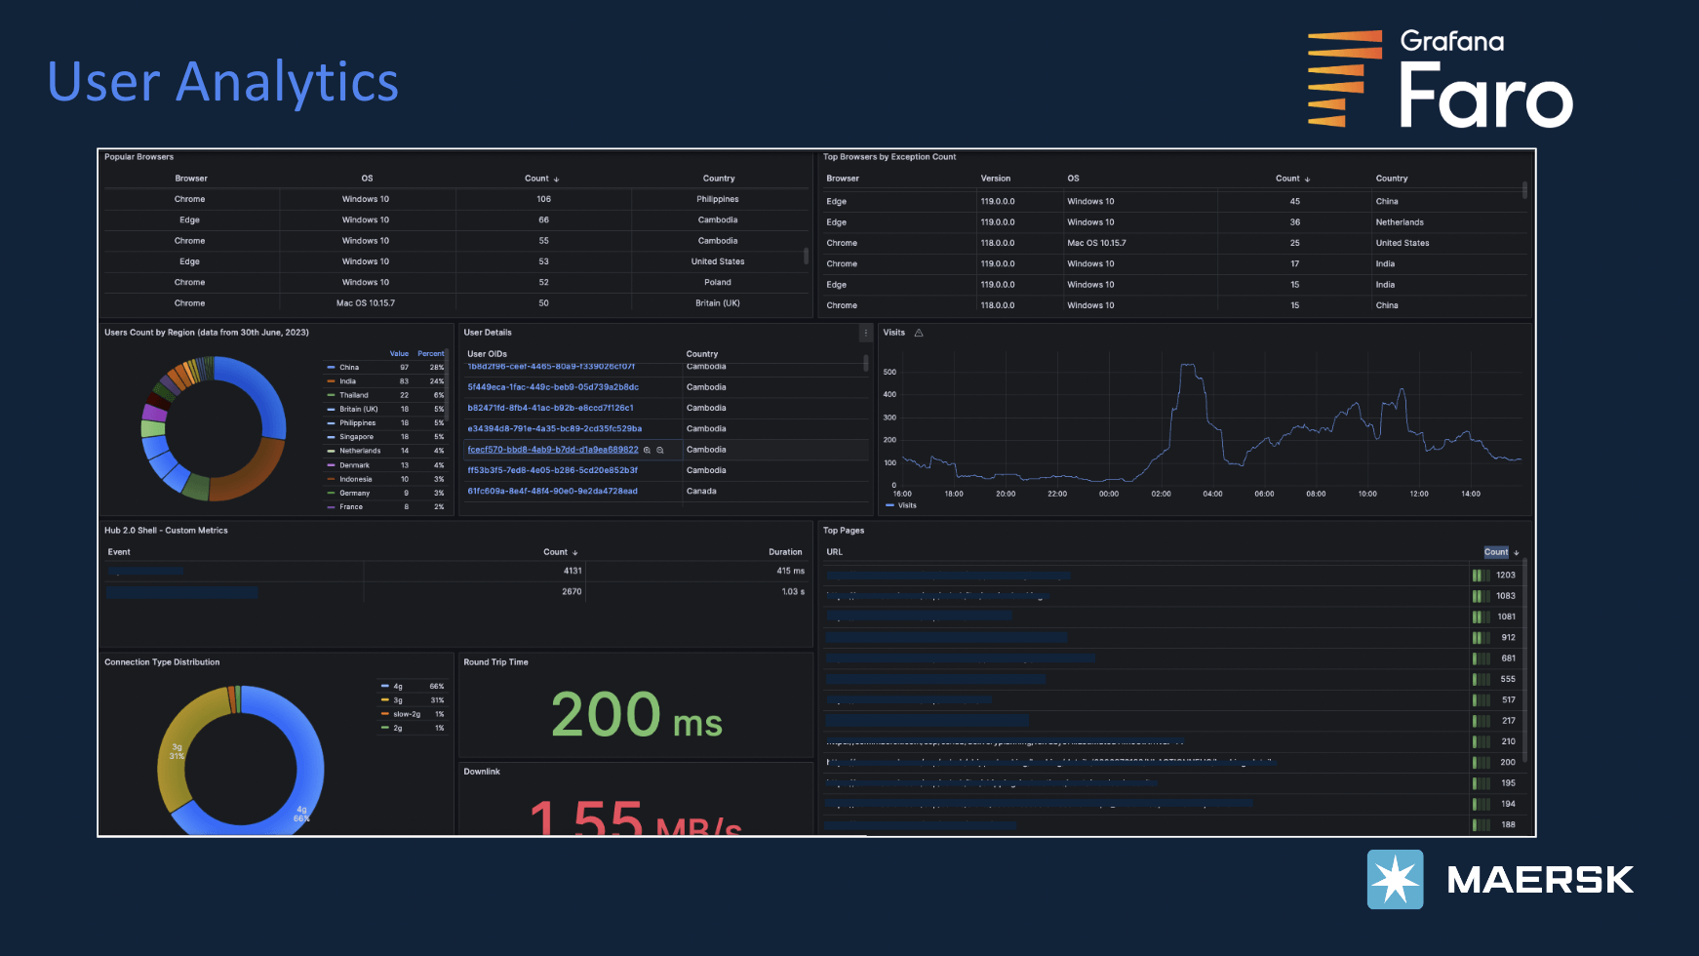
Task: Click the Maersk star logo
Action: point(1395,879)
